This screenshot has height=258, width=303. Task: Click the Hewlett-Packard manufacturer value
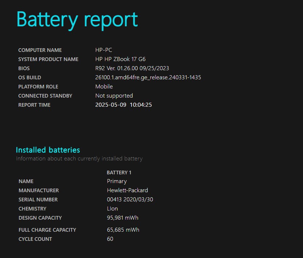pos(128,190)
